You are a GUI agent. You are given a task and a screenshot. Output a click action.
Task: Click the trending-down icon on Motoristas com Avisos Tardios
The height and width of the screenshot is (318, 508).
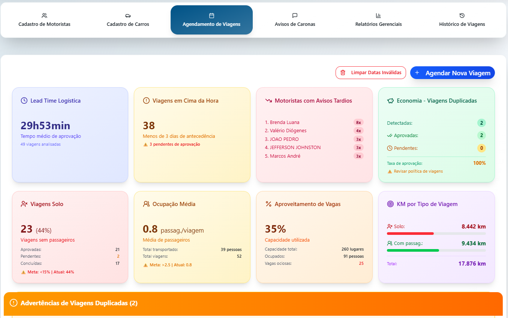268,100
